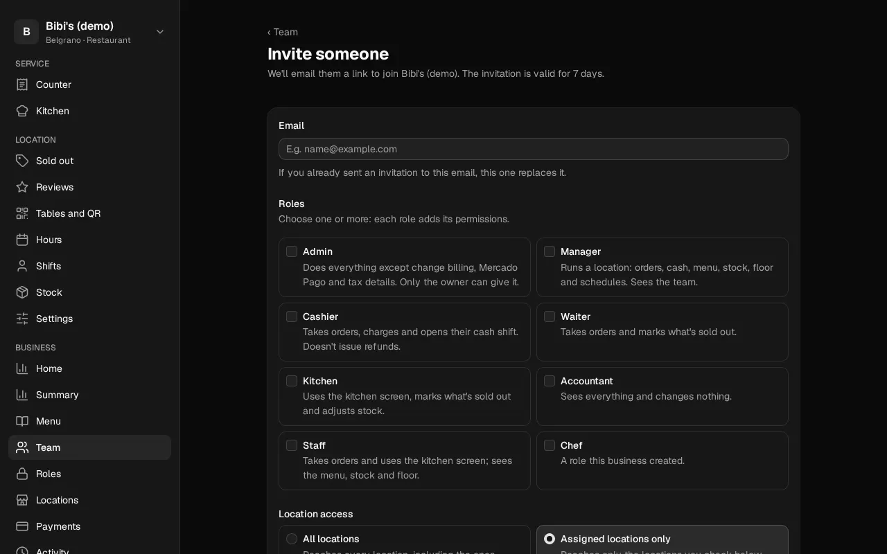The height and width of the screenshot is (554, 887).
Task: Open the Locations sidebar link
Action: (x=89, y=500)
